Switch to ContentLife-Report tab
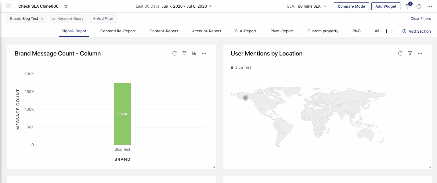This screenshot has width=437, height=183. [118, 31]
